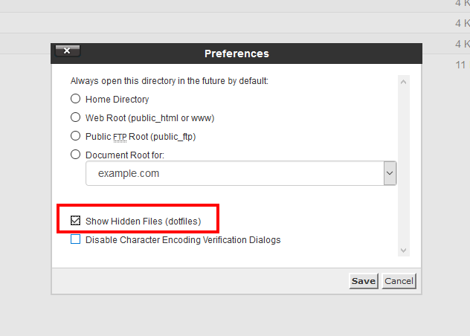
Task: Open the example.com domain dropdown
Action: click(234, 173)
